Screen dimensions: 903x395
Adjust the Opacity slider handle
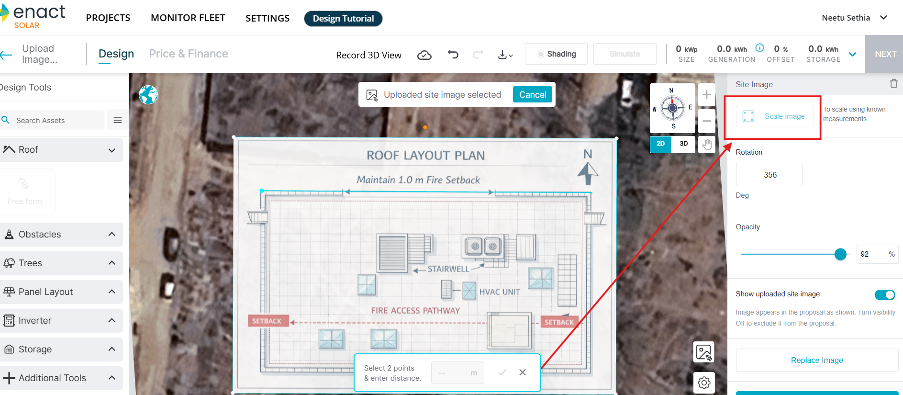click(x=840, y=254)
